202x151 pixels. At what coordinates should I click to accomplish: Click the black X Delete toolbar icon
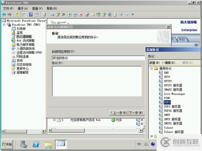64,14
